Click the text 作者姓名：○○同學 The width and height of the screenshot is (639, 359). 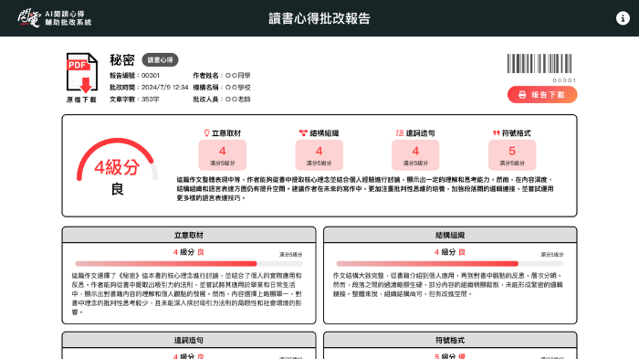[x=222, y=76]
